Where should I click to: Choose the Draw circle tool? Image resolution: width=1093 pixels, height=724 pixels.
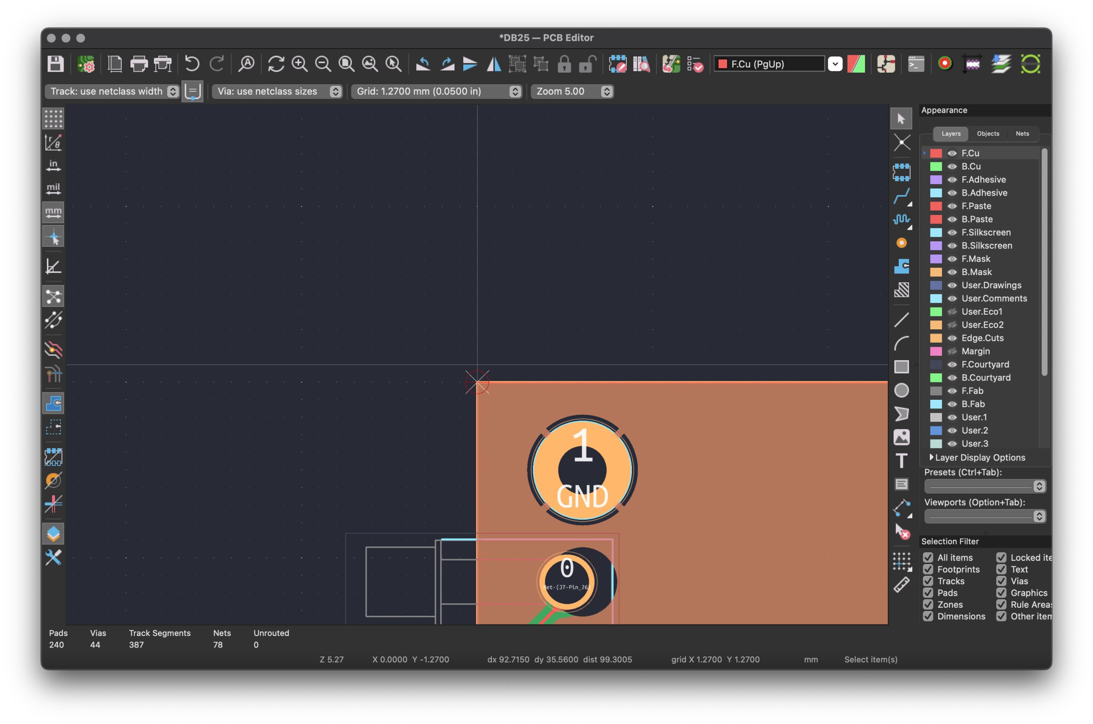pyautogui.click(x=901, y=390)
